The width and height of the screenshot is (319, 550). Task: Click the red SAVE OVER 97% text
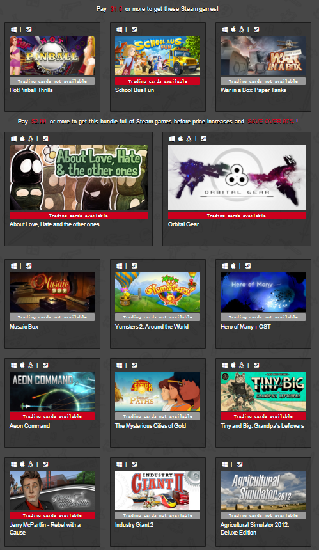coord(270,122)
